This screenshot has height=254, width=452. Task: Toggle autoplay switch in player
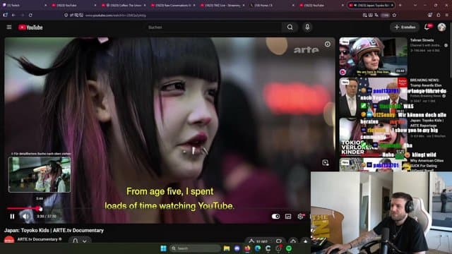click(275, 217)
